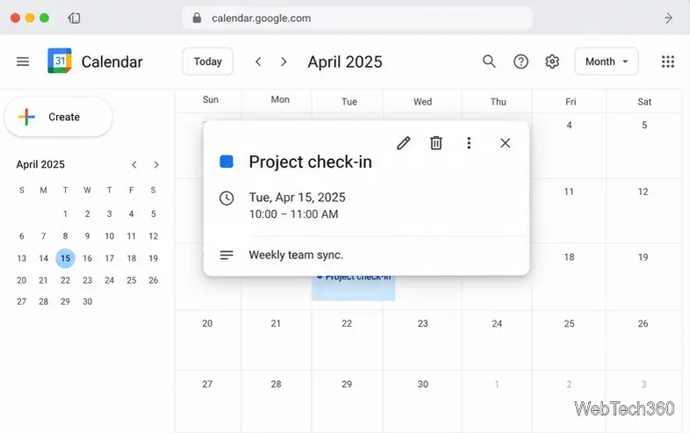This screenshot has height=433, width=690.
Task: Next month arrow in mini calendar
Action: click(156, 165)
